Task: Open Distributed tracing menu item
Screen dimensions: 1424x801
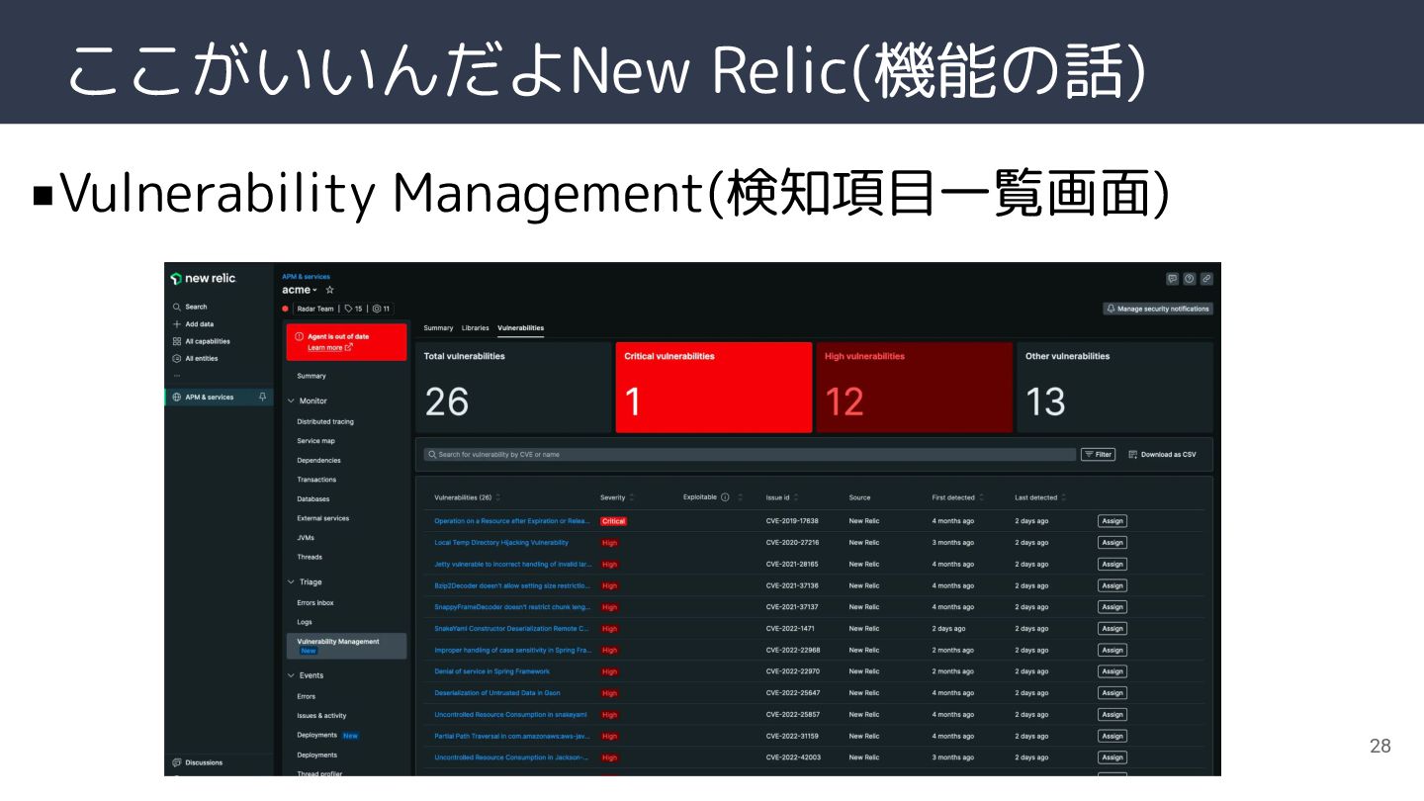Action: pos(325,422)
